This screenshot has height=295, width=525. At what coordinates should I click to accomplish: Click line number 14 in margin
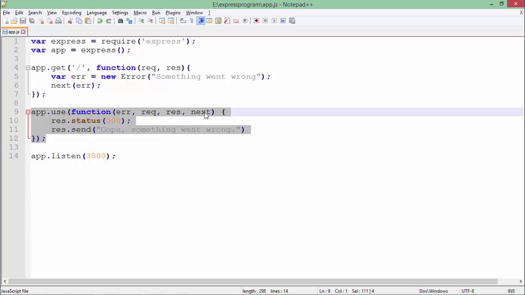[14, 156]
